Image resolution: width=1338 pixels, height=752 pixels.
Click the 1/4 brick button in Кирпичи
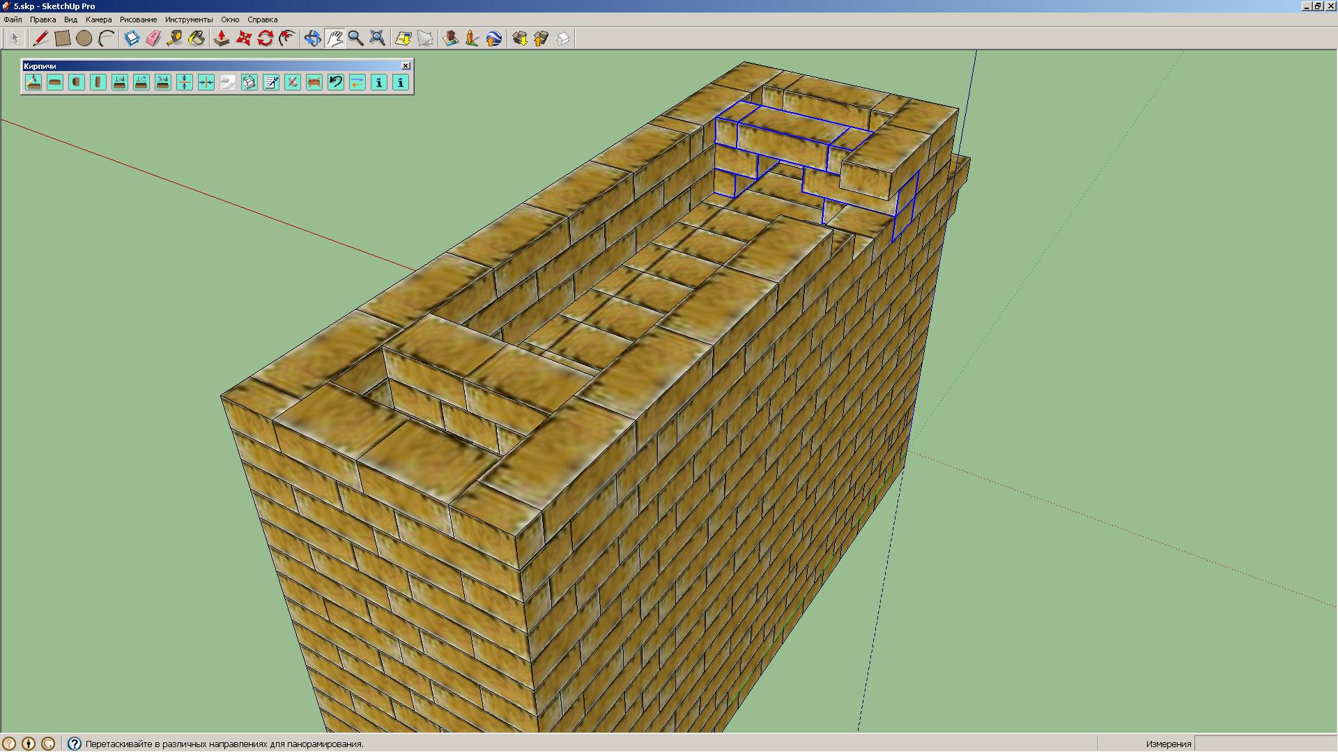(x=120, y=82)
